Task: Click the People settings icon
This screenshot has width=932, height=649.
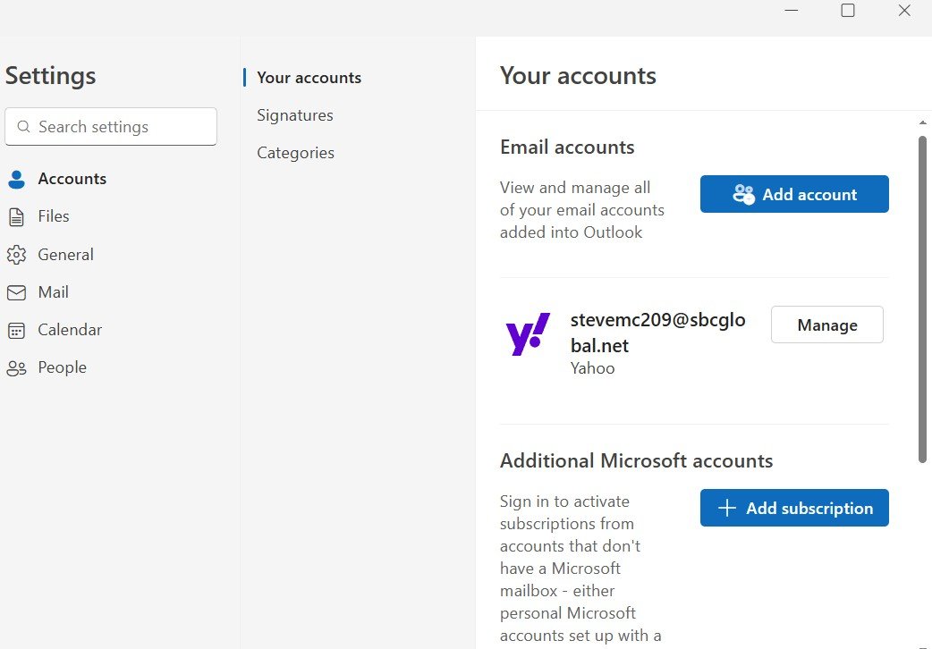Action: coord(16,367)
